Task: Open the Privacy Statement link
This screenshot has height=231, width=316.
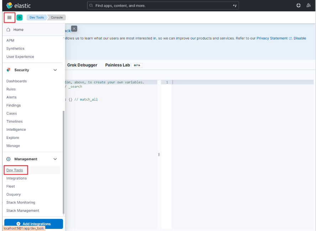Action: (x=272, y=38)
